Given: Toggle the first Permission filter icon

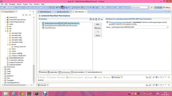Looking at the screenshot, I should tap(91, 19).
